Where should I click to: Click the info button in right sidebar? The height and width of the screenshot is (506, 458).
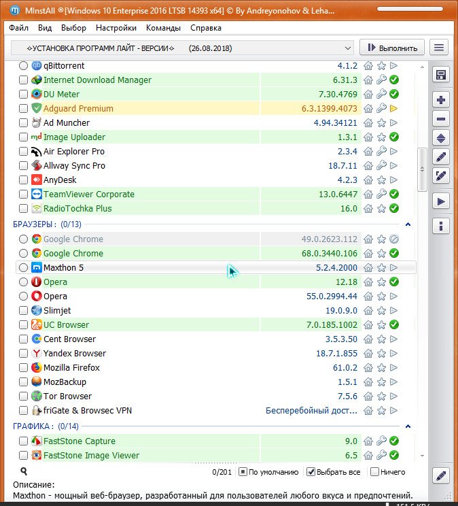440,226
